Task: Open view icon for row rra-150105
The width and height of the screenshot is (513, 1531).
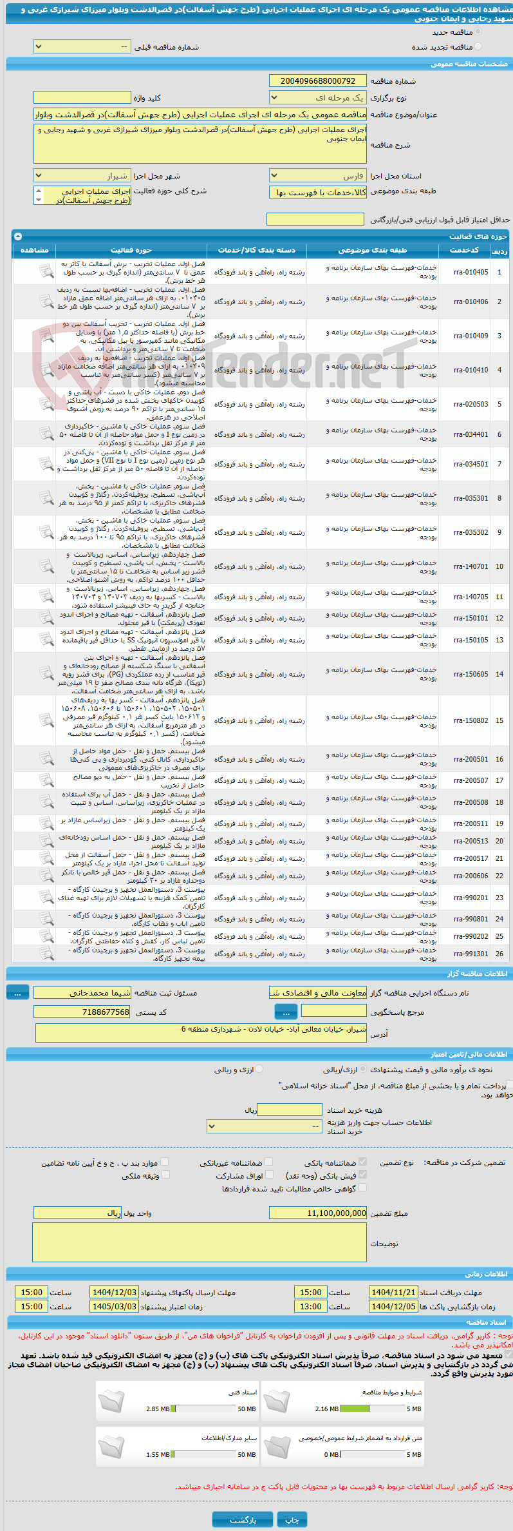Action: (x=46, y=640)
